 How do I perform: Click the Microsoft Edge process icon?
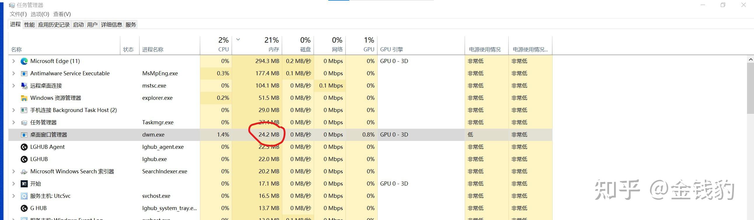pyautogui.click(x=24, y=61)
